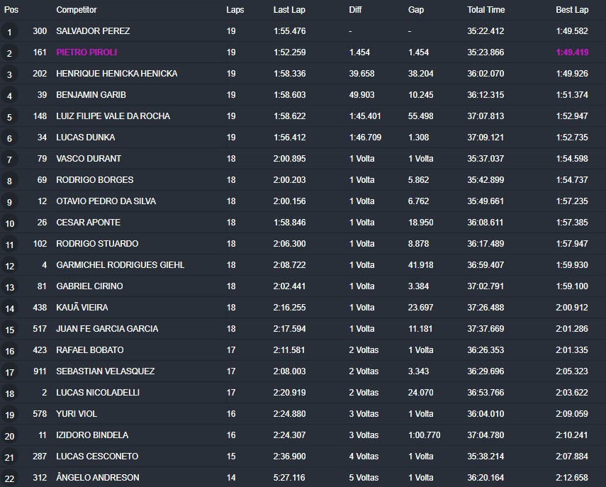The width and height of the screenshot is (606, 487).
Task: Click the Gap column header
Action: point(416,10)
